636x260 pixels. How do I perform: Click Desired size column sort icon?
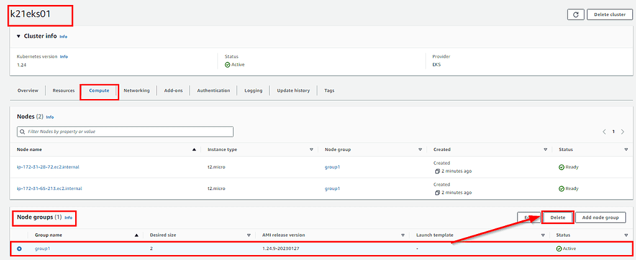click(248, 235)
